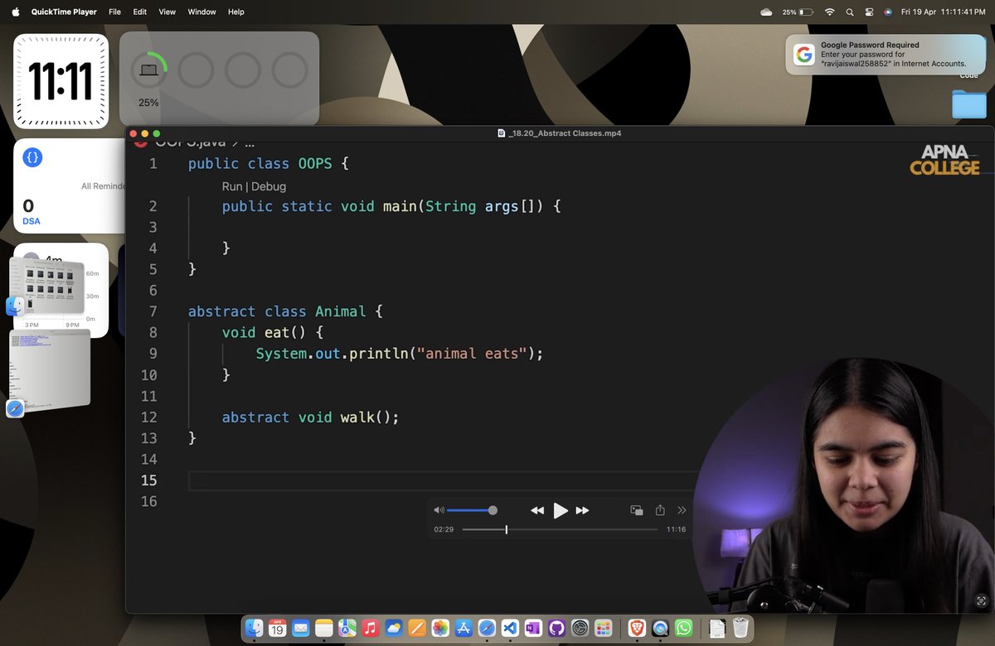Open GitHub Desktop in the Dock
The height and width of the screenshot is (646, 995).
(556, 628)
